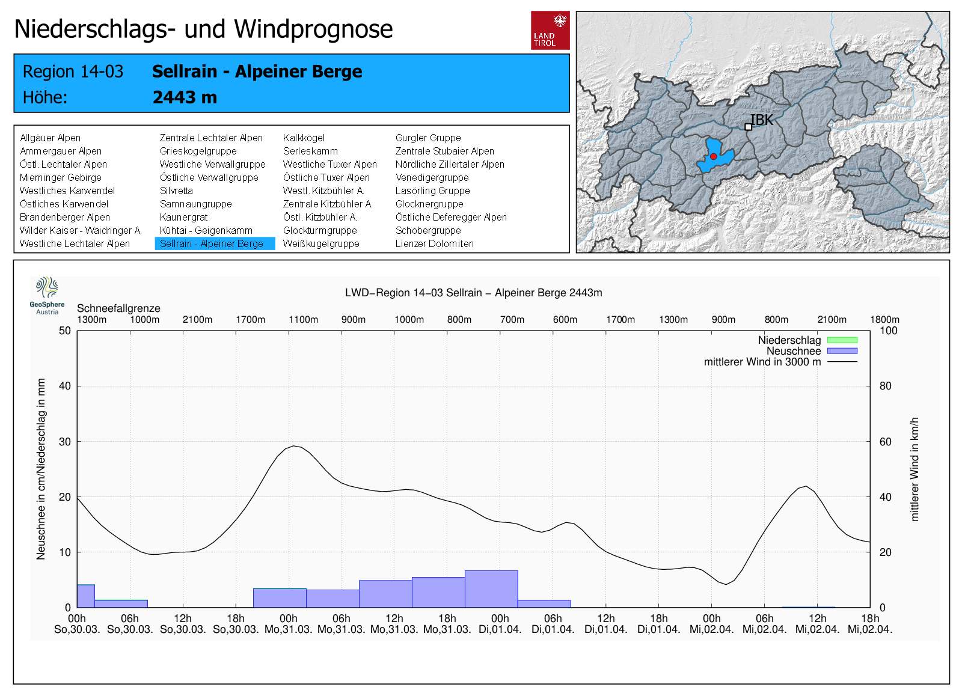The width and height of the screenshot is (962, 693).
Task: Click the tallest snowfall bar before Di 00h
Action: (x=491, y=589)
